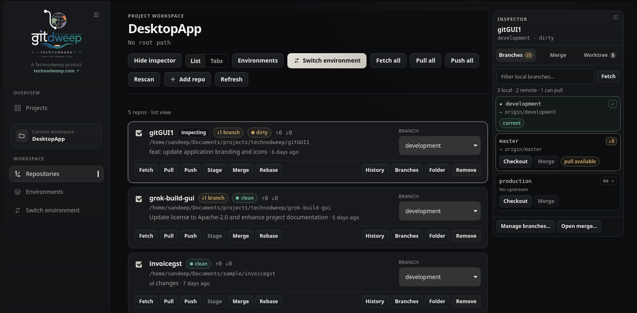Select Repositories in the sidebar
Image resolution: width=637 pixels, height=313 pixels.
(56, 174)
